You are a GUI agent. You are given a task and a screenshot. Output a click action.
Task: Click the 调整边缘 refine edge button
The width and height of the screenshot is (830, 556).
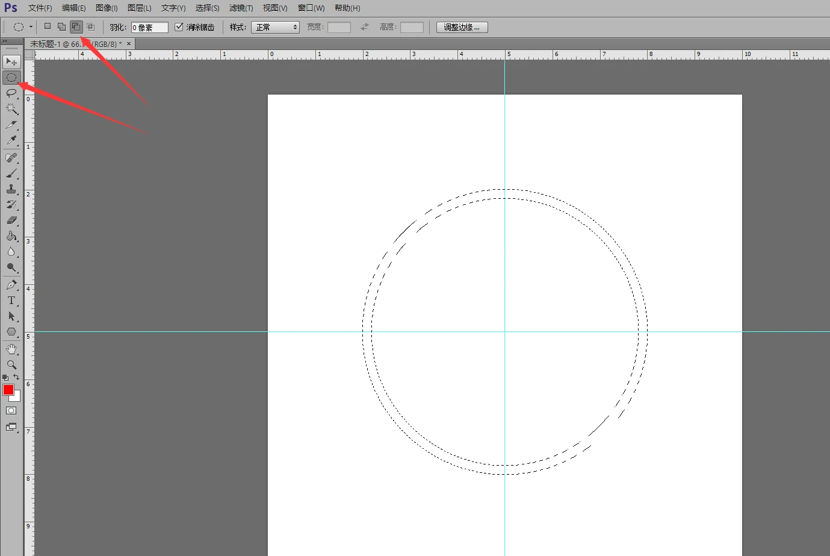462,27
